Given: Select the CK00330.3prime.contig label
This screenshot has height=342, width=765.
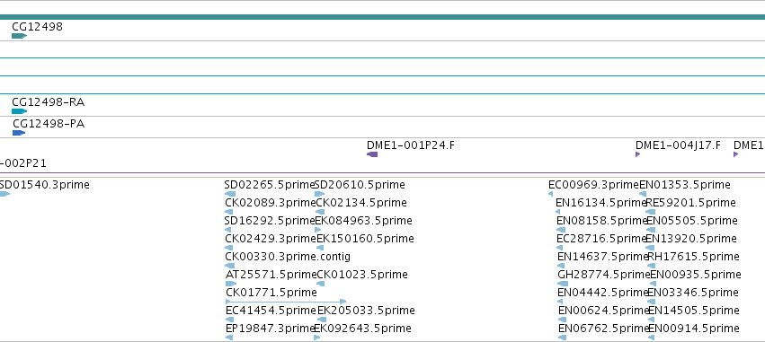Looking at the screenshot, I should pyautogui.click(x=288, y=256).
